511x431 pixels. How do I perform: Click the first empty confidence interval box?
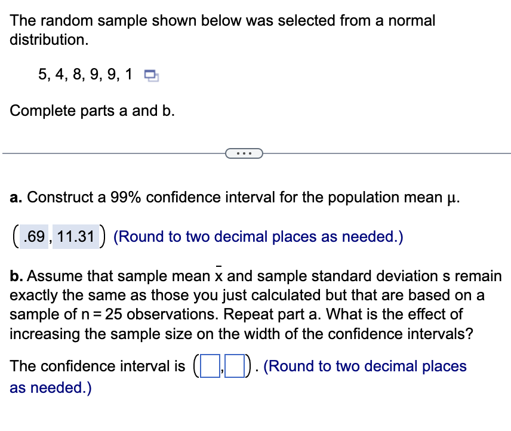point(210,366)
